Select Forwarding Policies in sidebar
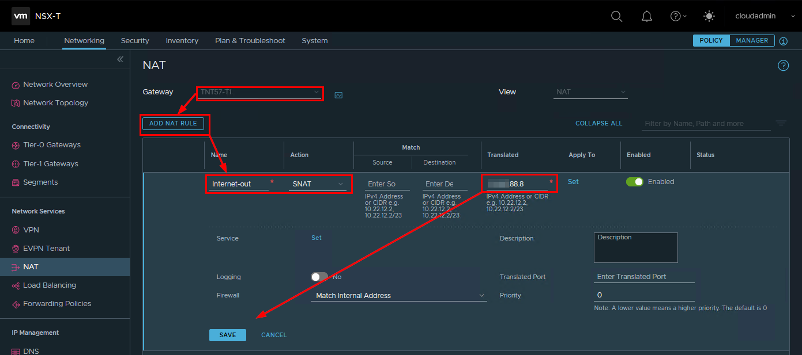This screenshot has height=355, width=802. tap(57, 304)
